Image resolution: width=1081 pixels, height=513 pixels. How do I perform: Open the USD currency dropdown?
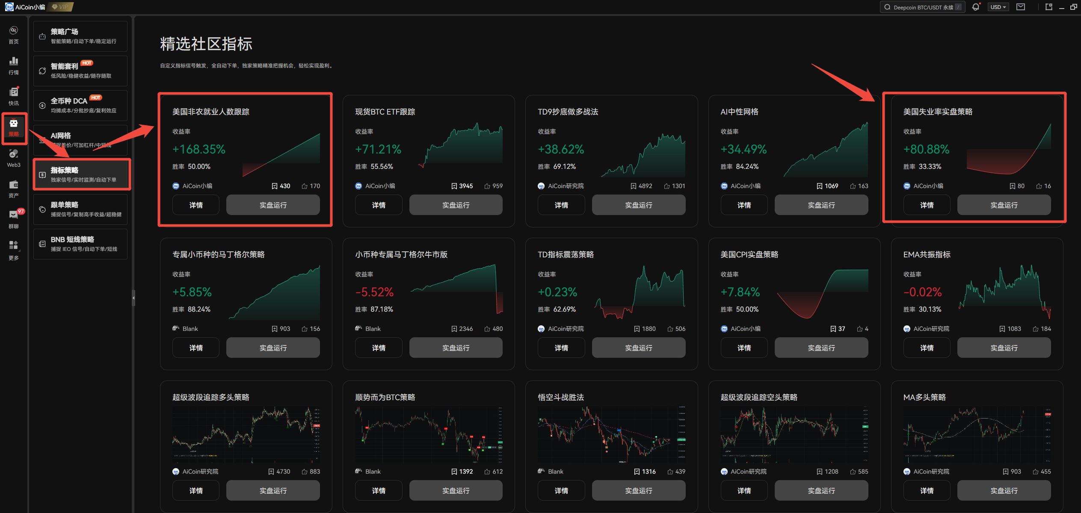(x=998, y=7)
